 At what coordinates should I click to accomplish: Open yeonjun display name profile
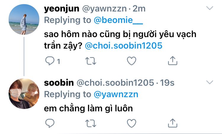click(x=62, y=9)
